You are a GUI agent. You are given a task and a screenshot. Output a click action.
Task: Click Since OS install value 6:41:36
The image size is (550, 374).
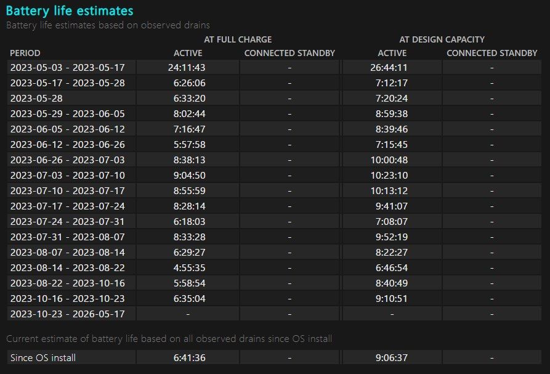click(190, 357)
